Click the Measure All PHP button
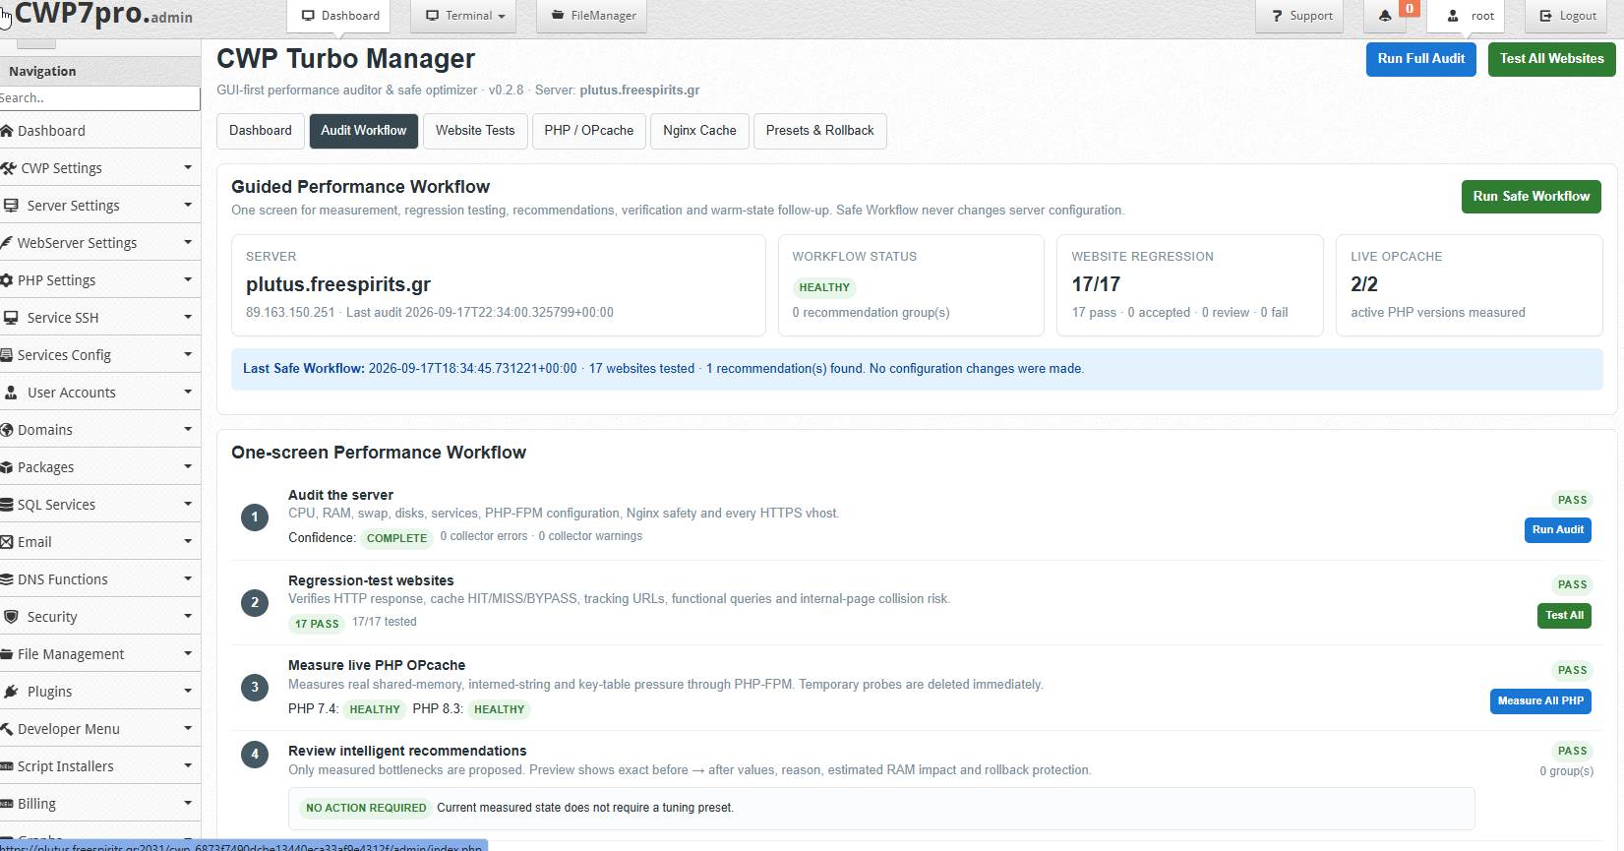The image size is (1624, 851). coord(1540,701)
